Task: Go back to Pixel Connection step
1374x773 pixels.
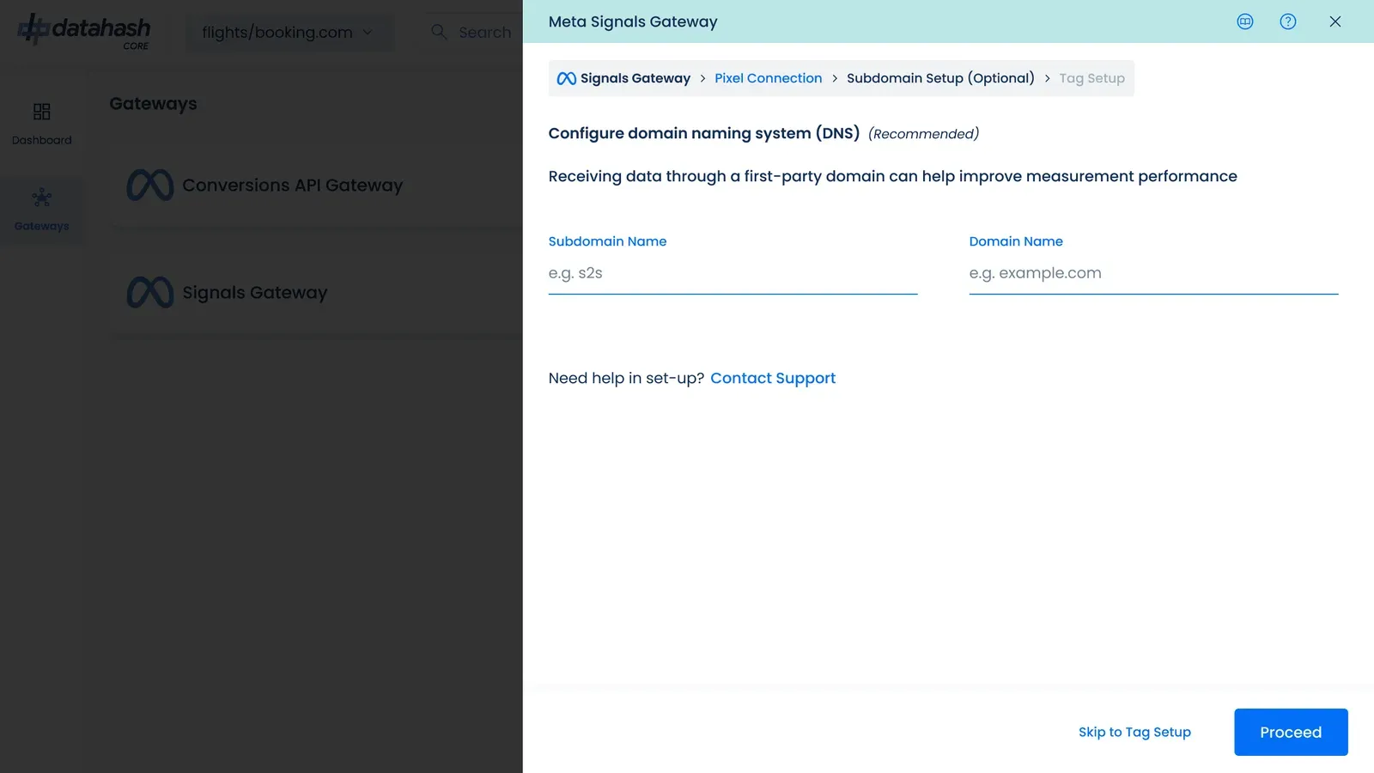Action: click(769, 78)
